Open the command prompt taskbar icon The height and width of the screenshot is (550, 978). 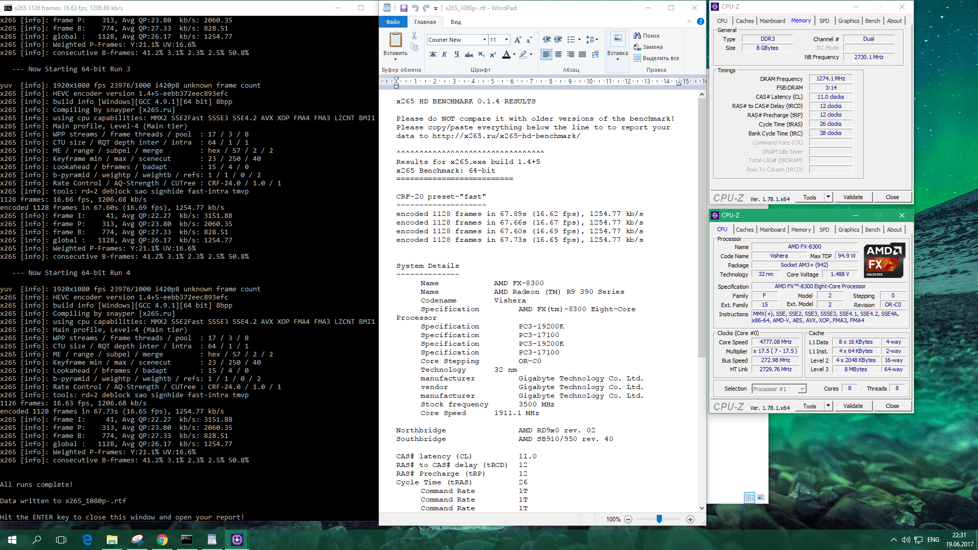(x=187, y=540)
